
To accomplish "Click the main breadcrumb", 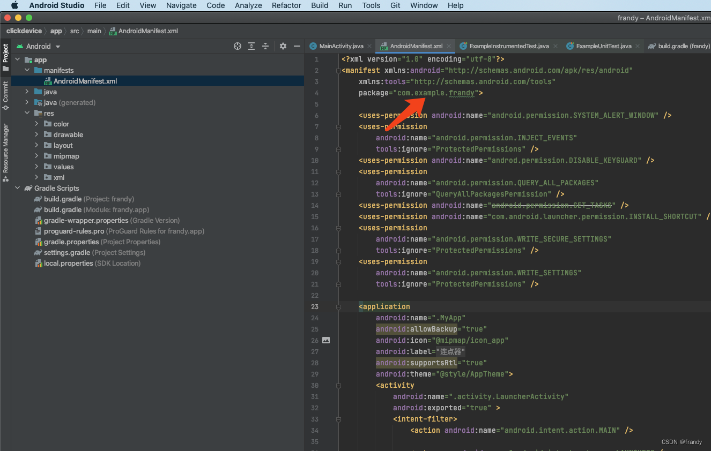I will point(94,31).
